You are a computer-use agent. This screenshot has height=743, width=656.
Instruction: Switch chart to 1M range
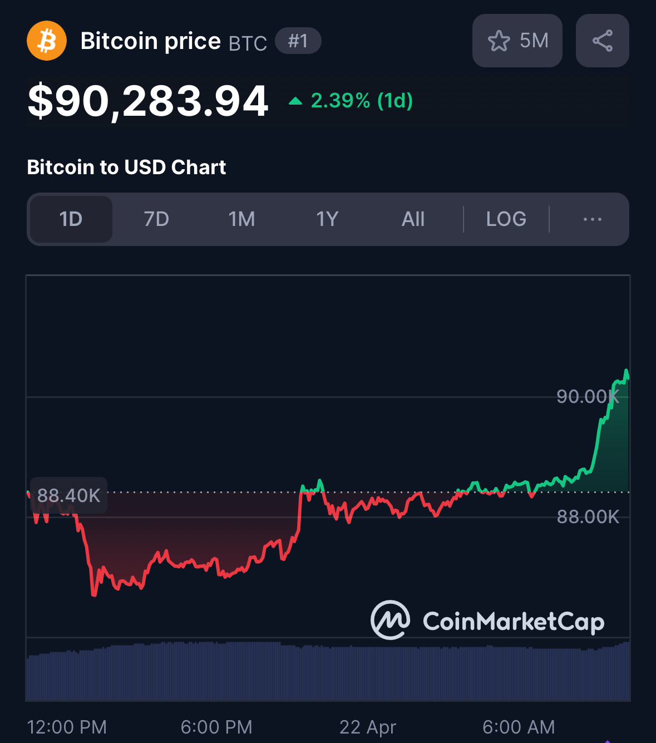click(241, 219)
